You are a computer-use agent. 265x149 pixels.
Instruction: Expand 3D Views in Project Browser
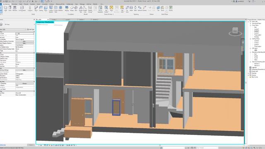coord(251,48)
